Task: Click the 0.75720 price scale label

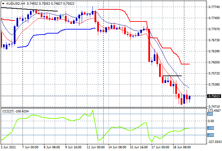Action: 214,73
